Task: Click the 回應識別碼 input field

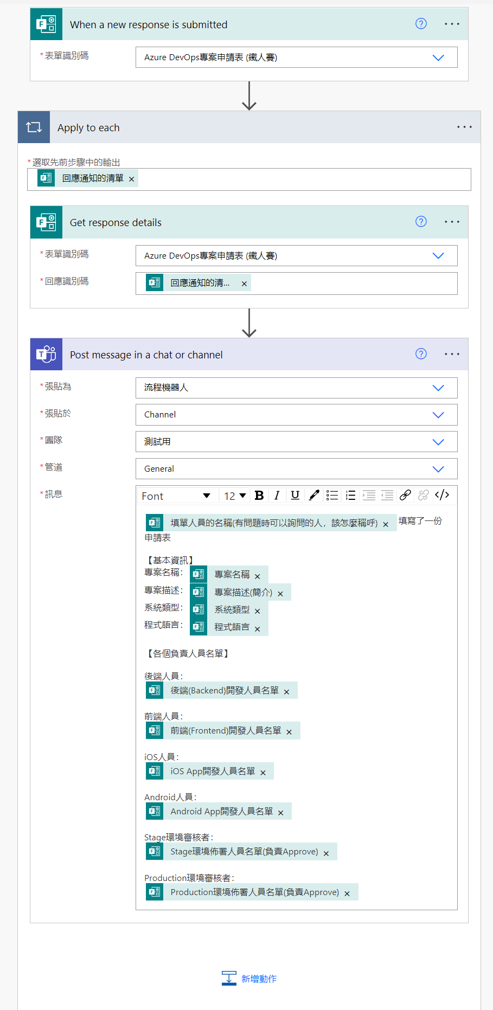Action: click(x=296, y=284)
